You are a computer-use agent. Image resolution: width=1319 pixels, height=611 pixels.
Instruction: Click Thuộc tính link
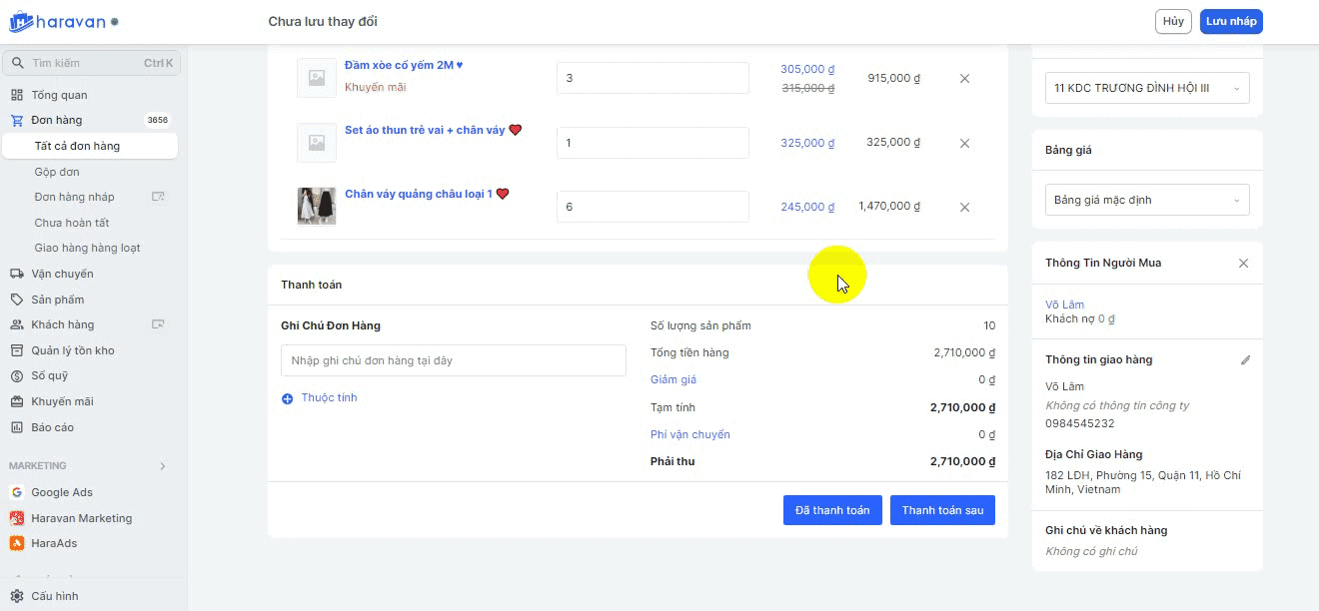click(329, 397)
